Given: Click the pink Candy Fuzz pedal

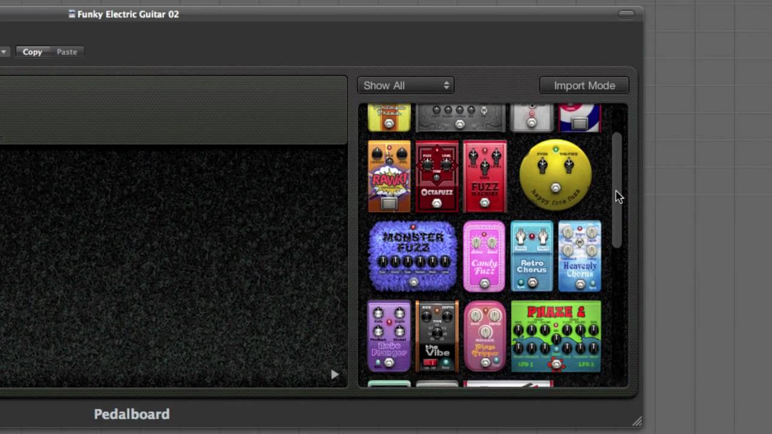Looking at the screenshot, I should coord(484,256).
